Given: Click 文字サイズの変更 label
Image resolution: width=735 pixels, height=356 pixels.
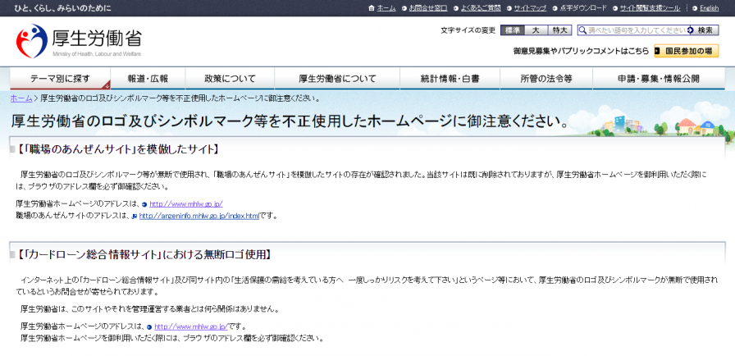Looking at the screenshot, I should 468,30.
